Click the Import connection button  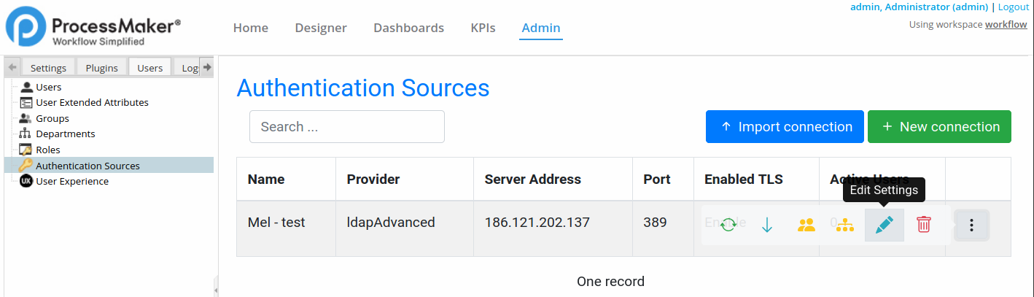(785, 127)
